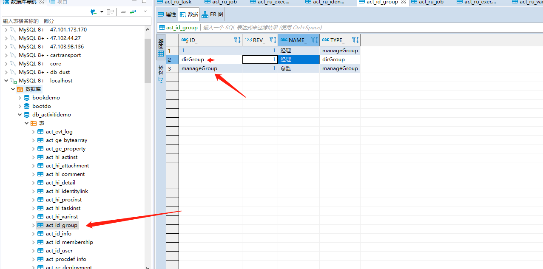Click the create folder icon in navigator

110,12
